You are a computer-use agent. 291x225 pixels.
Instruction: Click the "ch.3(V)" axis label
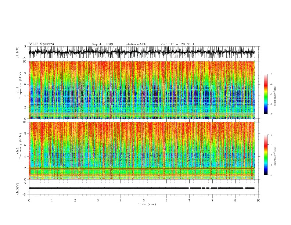coord(18,189)
